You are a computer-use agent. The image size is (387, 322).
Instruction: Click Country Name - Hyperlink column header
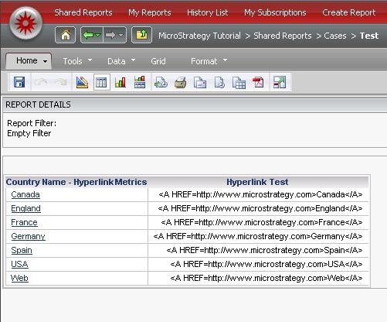click(59, 182)
